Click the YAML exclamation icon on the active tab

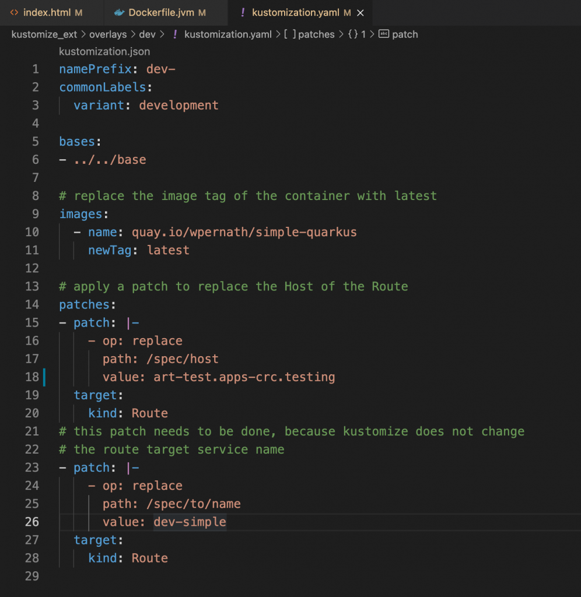click(x=243, y=12)
